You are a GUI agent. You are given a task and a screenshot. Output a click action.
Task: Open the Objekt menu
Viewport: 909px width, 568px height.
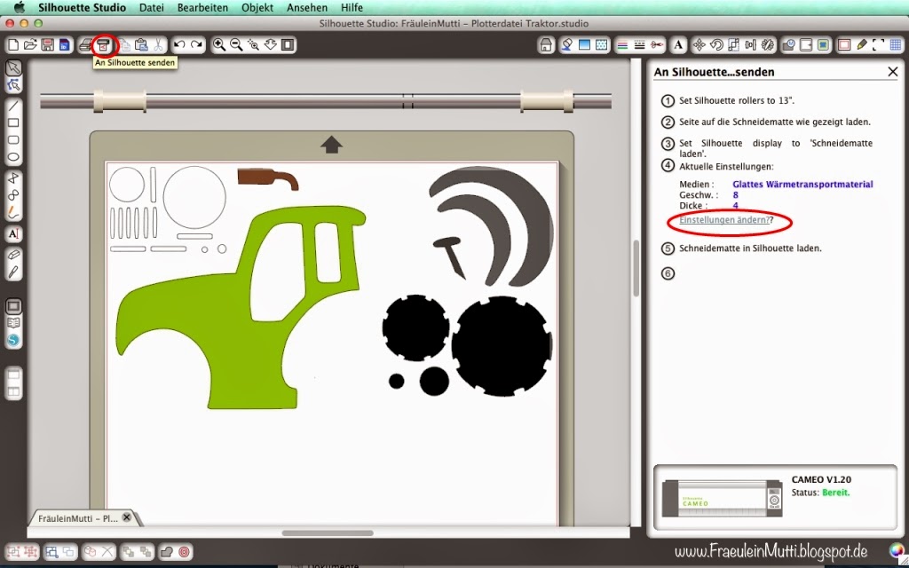pos(257,7)
